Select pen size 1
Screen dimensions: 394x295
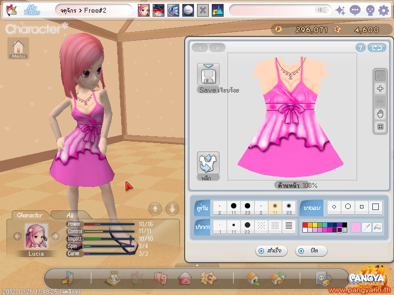pos(220,227)
